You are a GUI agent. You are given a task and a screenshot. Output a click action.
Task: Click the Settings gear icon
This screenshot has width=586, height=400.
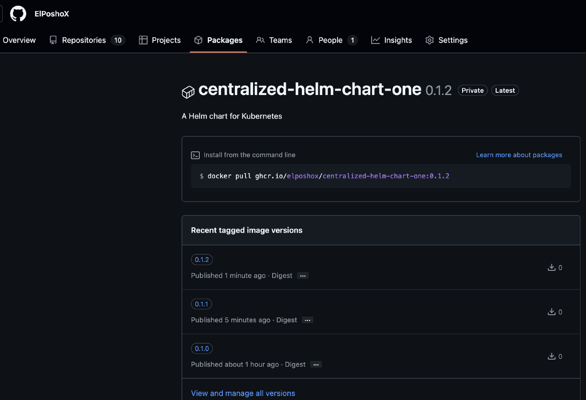point(429,40)
